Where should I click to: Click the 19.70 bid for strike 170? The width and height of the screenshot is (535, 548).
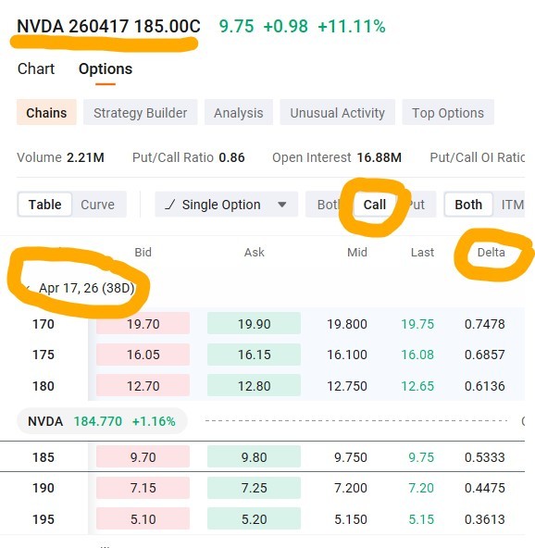[x=143, y=324]
